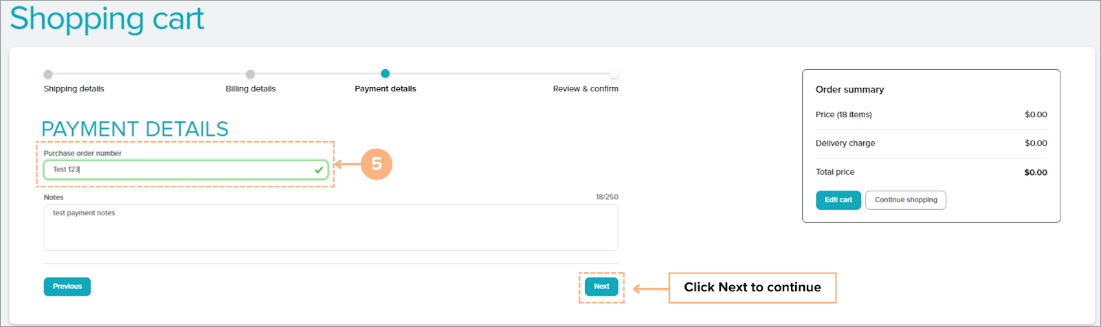Click the orange number 5 annotation badge
Viewport: 1101px width, 327px height.
(377, 164)
